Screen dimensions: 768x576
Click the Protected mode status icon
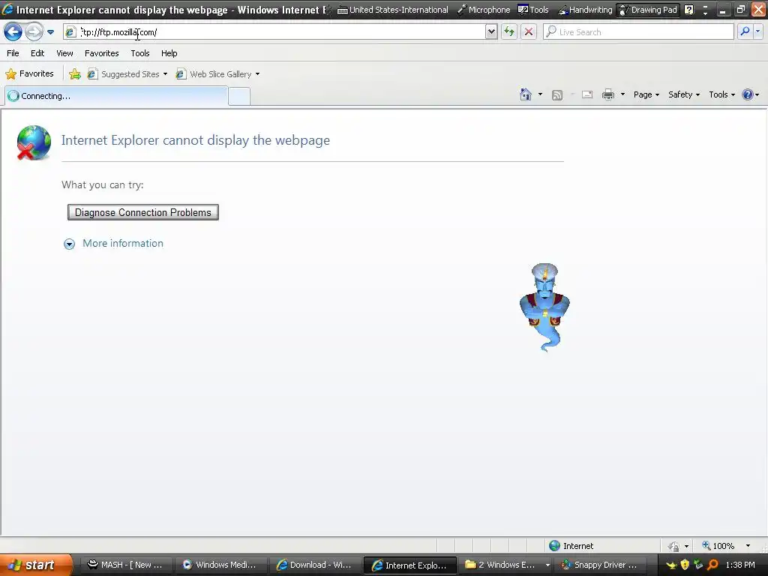[674, 546]
